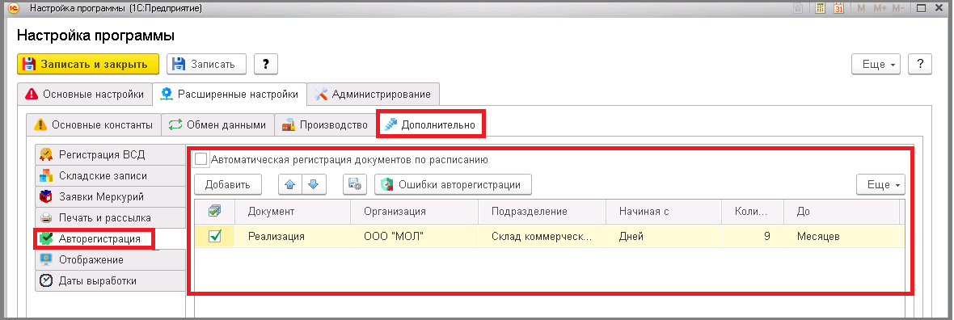Click Записать и закрыть button
This screenshot has width=954, height=320.
87,64
